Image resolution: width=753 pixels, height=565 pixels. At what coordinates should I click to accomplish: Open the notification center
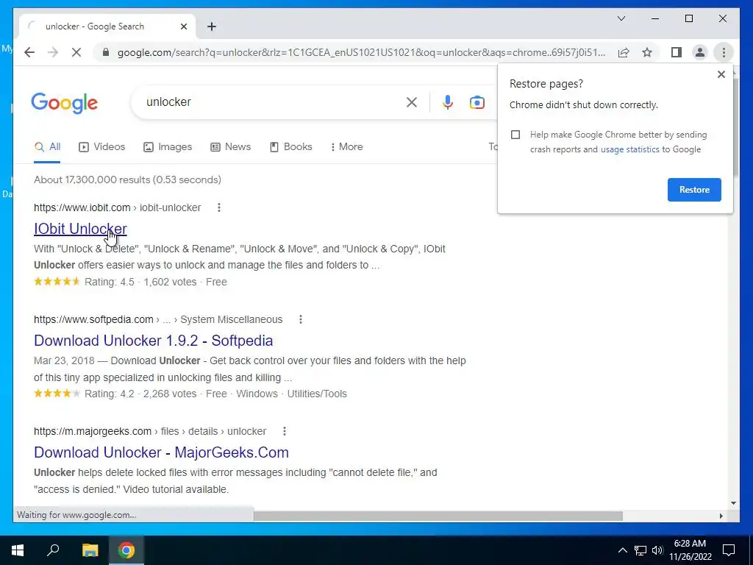(x=729, y=550)
